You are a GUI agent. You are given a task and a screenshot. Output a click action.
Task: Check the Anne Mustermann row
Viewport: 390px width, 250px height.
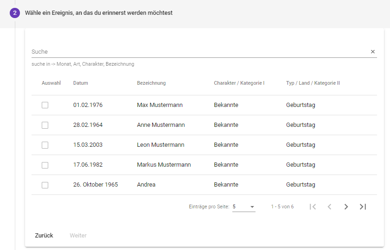(x=45, y=125)
